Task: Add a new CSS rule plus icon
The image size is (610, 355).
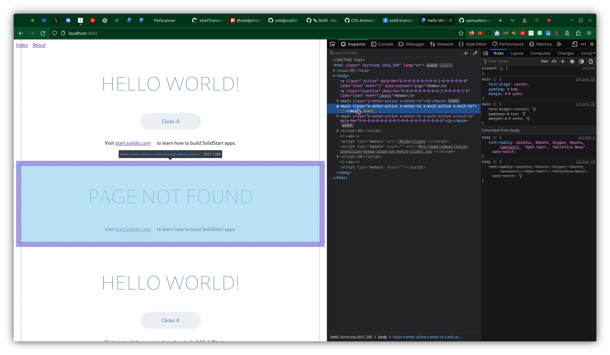Action: 563,61
